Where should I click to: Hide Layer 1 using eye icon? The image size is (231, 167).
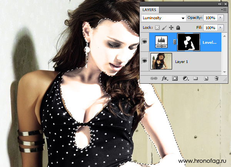144,61
